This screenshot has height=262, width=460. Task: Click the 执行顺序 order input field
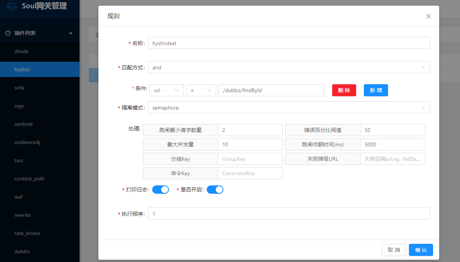pyautogui.click(x=288, y=213)
